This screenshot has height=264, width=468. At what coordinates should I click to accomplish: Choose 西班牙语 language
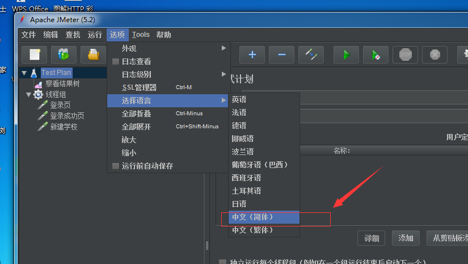264,178
